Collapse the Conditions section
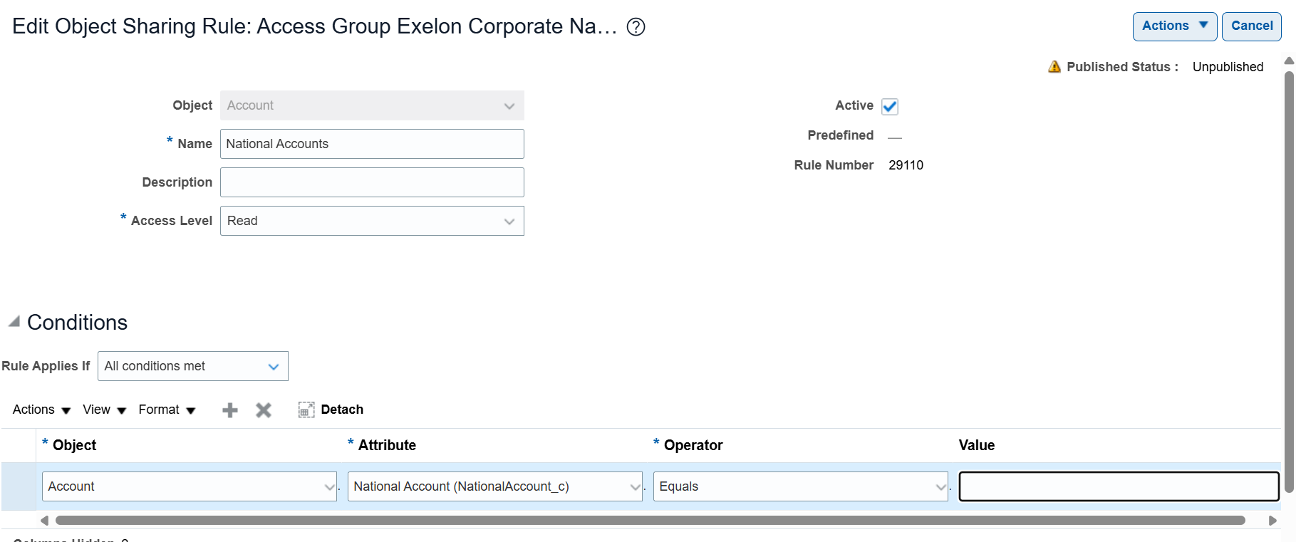This screenshot has height=542, width=1296. click(x=14, y=322)
